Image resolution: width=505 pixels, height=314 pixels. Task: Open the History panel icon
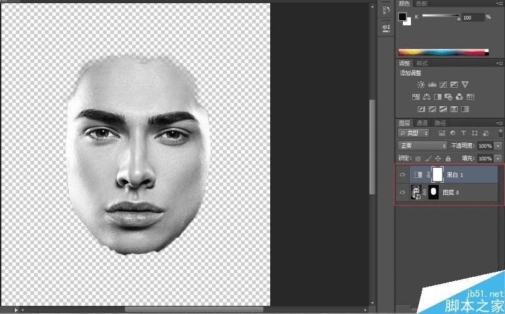pyautogui.click(x=386, y=11)
